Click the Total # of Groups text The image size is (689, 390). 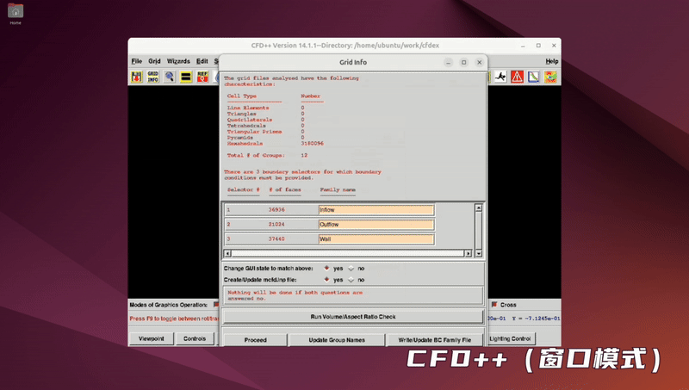tap(256, 156)
